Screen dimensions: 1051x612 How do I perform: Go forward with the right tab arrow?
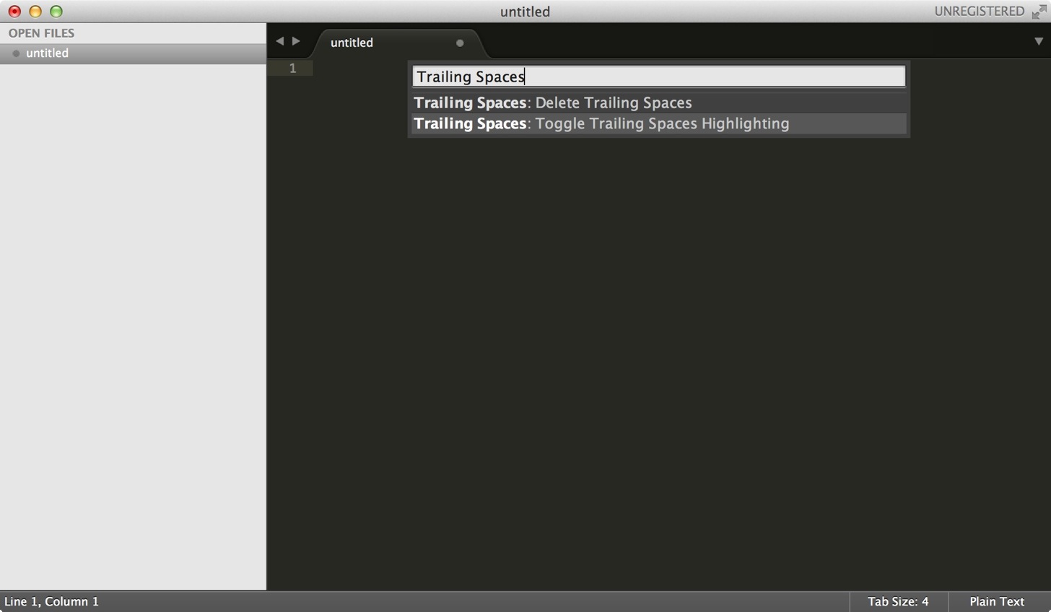296,41
